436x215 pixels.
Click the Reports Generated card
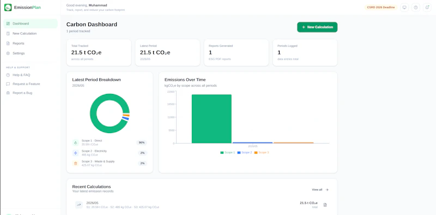(x=236, y=52)
